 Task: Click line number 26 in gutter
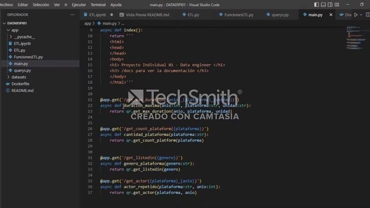[90, 129]
